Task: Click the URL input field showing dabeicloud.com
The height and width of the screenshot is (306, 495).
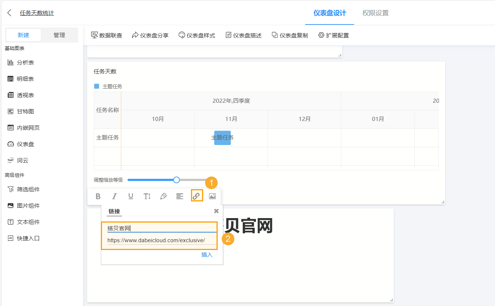Action: [x=159, y=240]
